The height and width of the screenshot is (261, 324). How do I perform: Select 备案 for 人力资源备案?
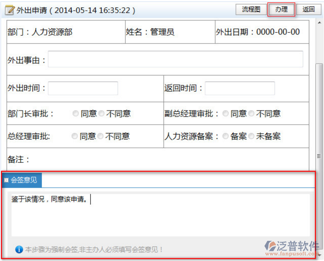pos(225,136)
